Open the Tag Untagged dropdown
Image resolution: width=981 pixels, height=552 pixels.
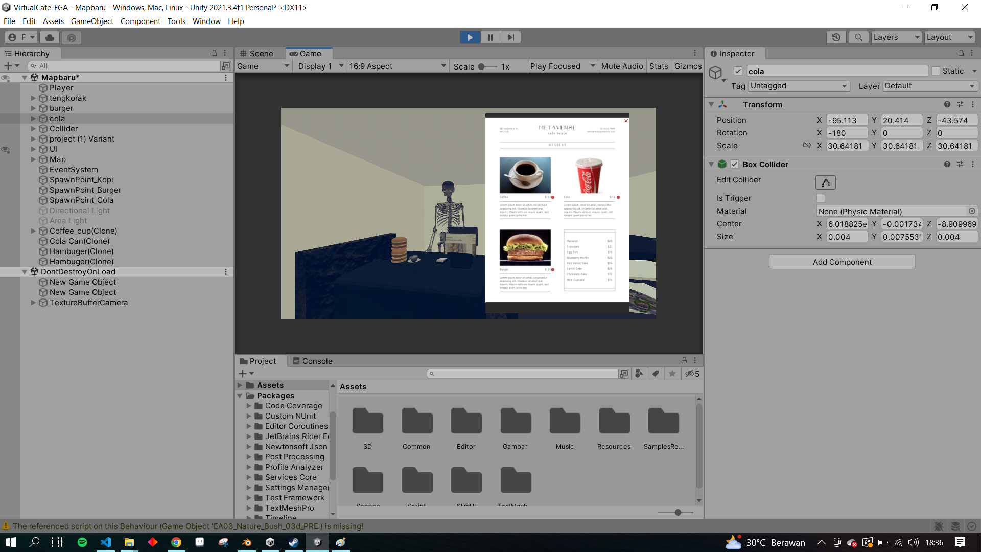click(x=799, y=86)
